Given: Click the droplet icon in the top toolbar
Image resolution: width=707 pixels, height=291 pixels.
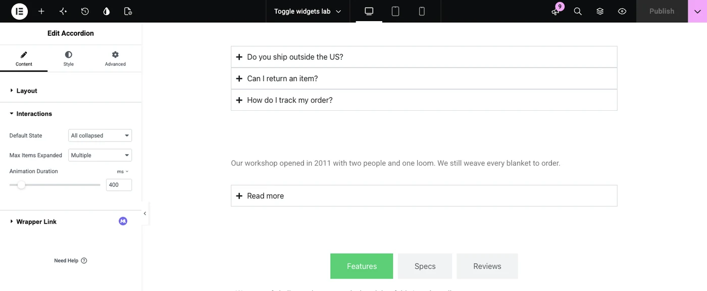Looking at the screenshot, I should click(107, 11).
